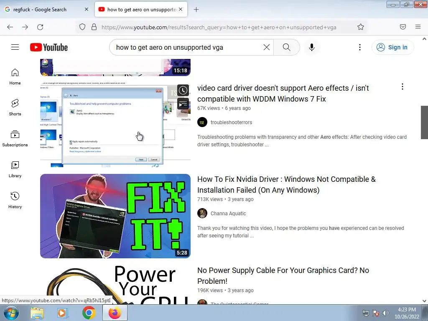Click the '67K views' text
The width and height of the screenshot is (428, 321).
(x=209, y=108)
